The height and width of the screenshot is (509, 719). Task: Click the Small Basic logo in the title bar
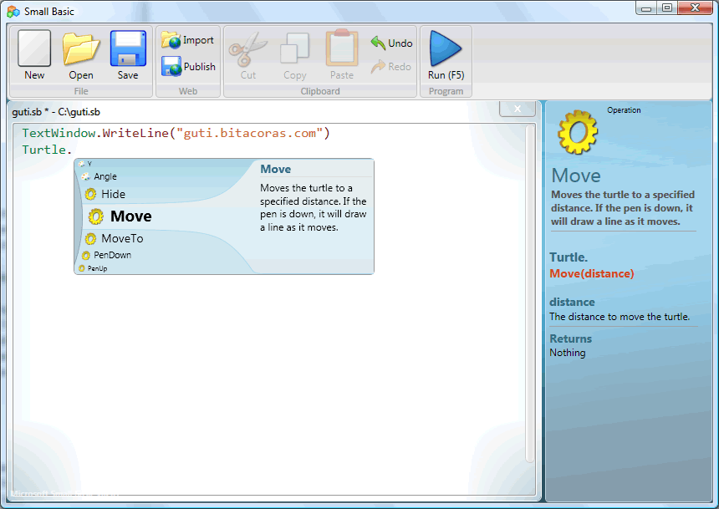[x=13, y=11]
